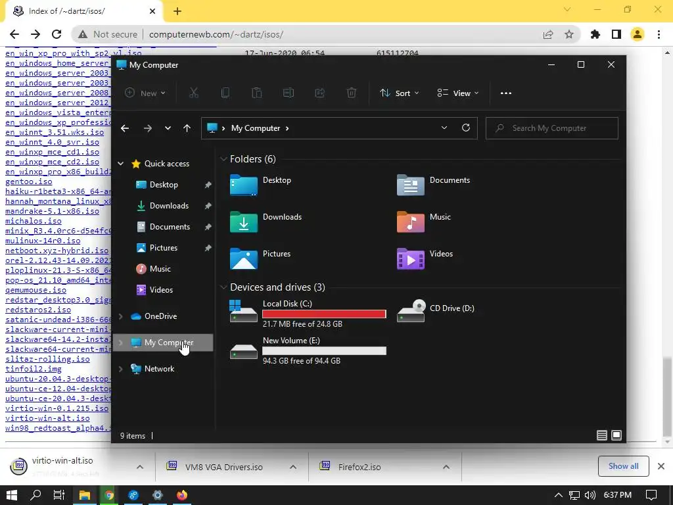Open the See more ellipsis menu
Image resolution: width=673 pixels, height=505 pixels.
506,93
